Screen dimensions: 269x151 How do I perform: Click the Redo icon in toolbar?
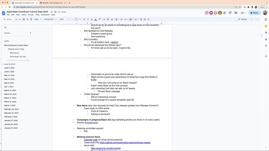pos(20,19)
